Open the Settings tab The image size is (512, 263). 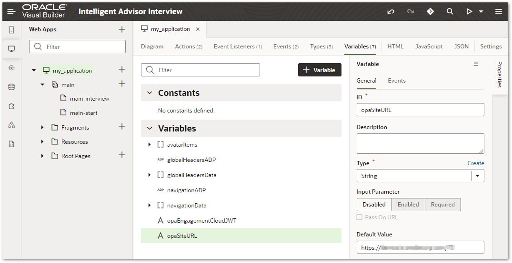click(x=491, y=47)
